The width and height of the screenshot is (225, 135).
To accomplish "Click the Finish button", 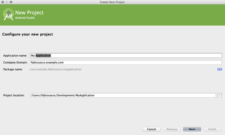I will pos(212,129).
